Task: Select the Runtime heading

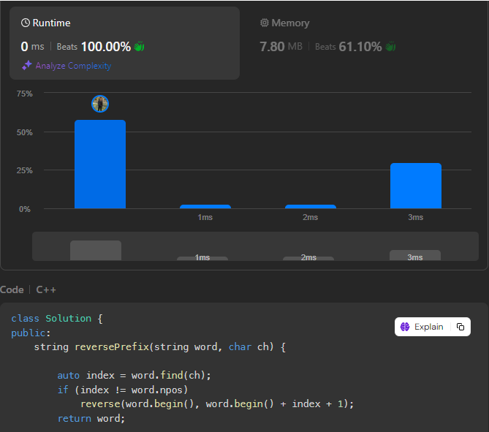Action: pyautogui.click(x=53, y=23)
